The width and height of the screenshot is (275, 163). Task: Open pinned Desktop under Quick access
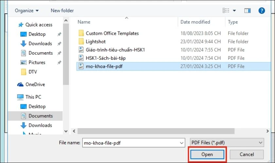pyautogui.click(x=37, y=34)
